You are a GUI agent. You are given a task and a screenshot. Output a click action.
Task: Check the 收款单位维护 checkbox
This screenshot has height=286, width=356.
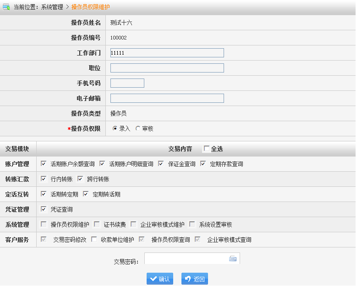(x=94, y=239)
